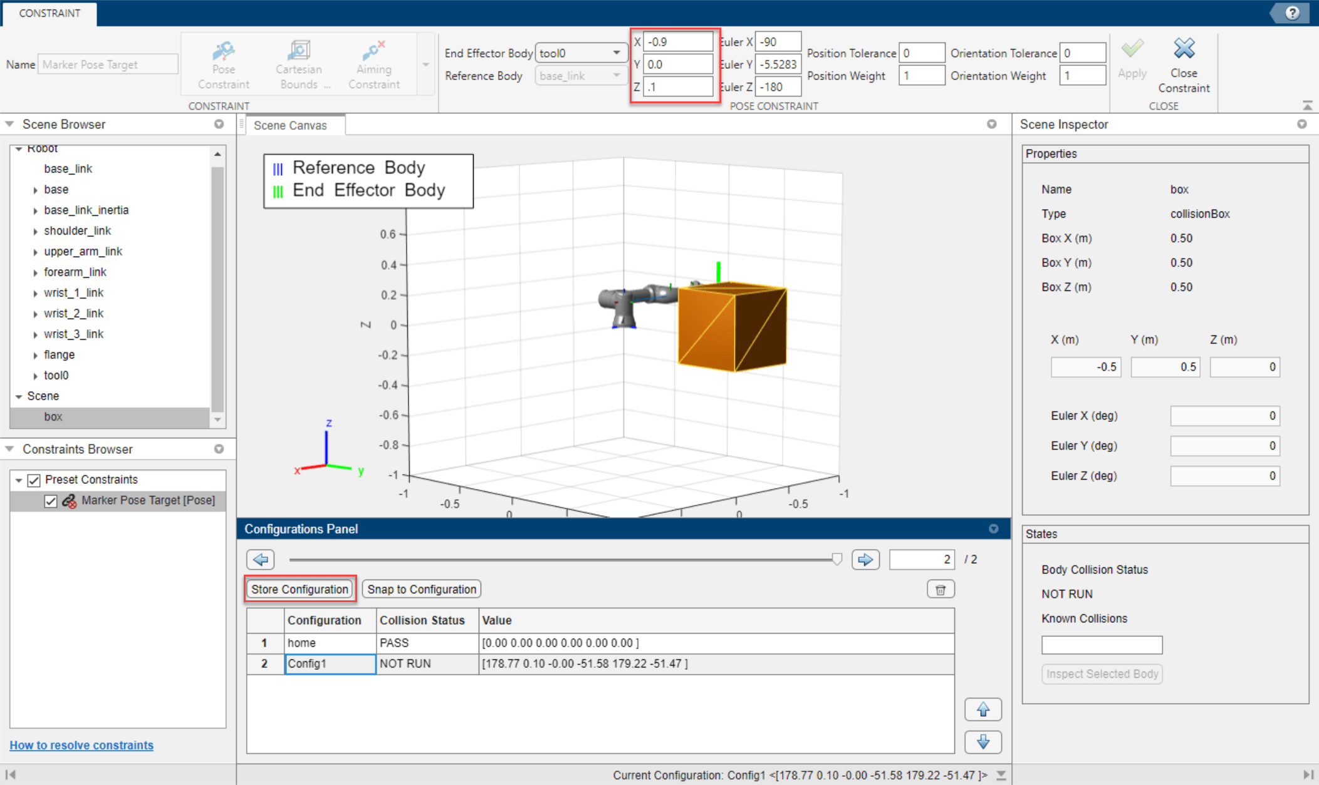Viewport: 1319px width, 785px height.
Task: Expand the shoulder_link tree node
Action: (35, 231)
